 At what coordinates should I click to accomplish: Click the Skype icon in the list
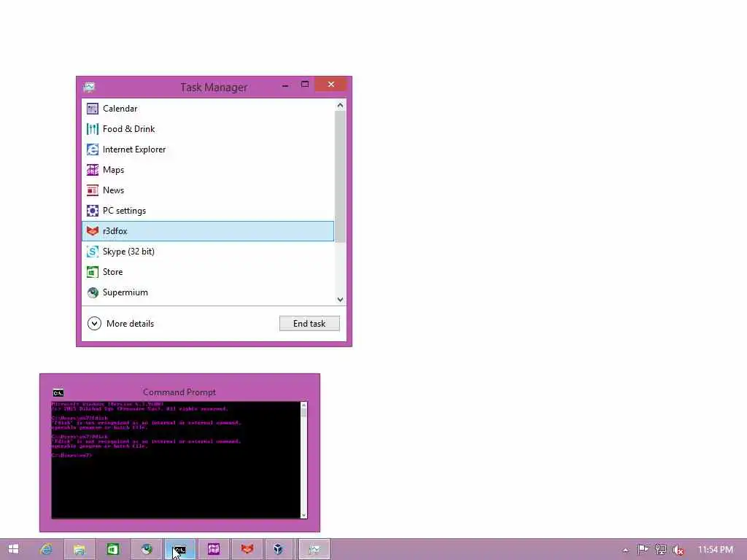(x=93, y=252)
